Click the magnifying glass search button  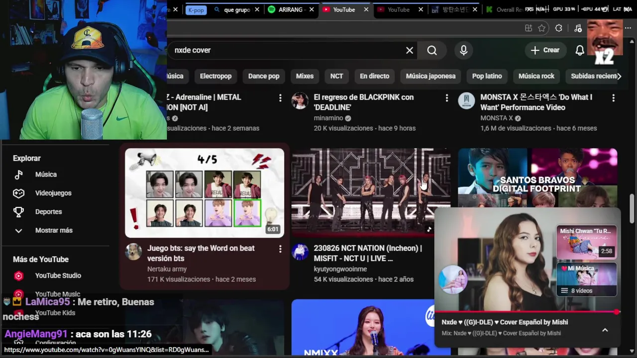(x=432, y=50)
